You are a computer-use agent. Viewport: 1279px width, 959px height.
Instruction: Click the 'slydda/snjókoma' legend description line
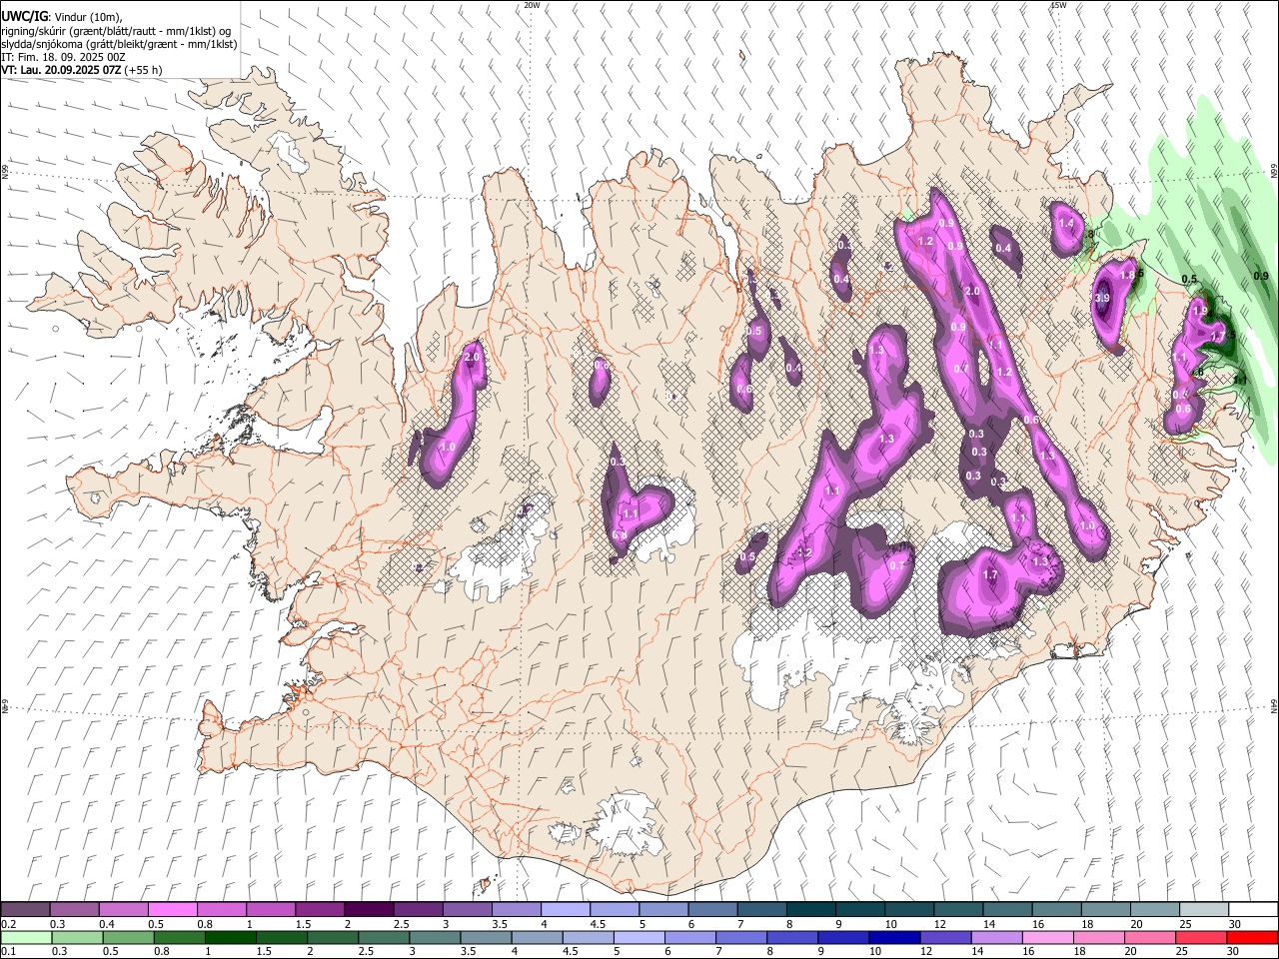pos(119,43)
